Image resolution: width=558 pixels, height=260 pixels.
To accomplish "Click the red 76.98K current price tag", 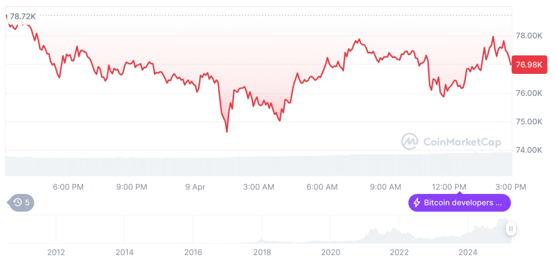I will click(x=528, y=64).
